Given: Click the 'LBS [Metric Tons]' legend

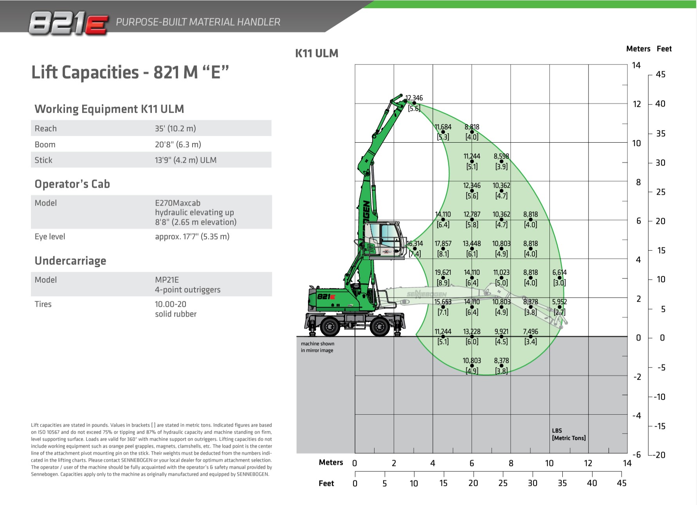Looking at the screenshot, I should tap(569, 434).
